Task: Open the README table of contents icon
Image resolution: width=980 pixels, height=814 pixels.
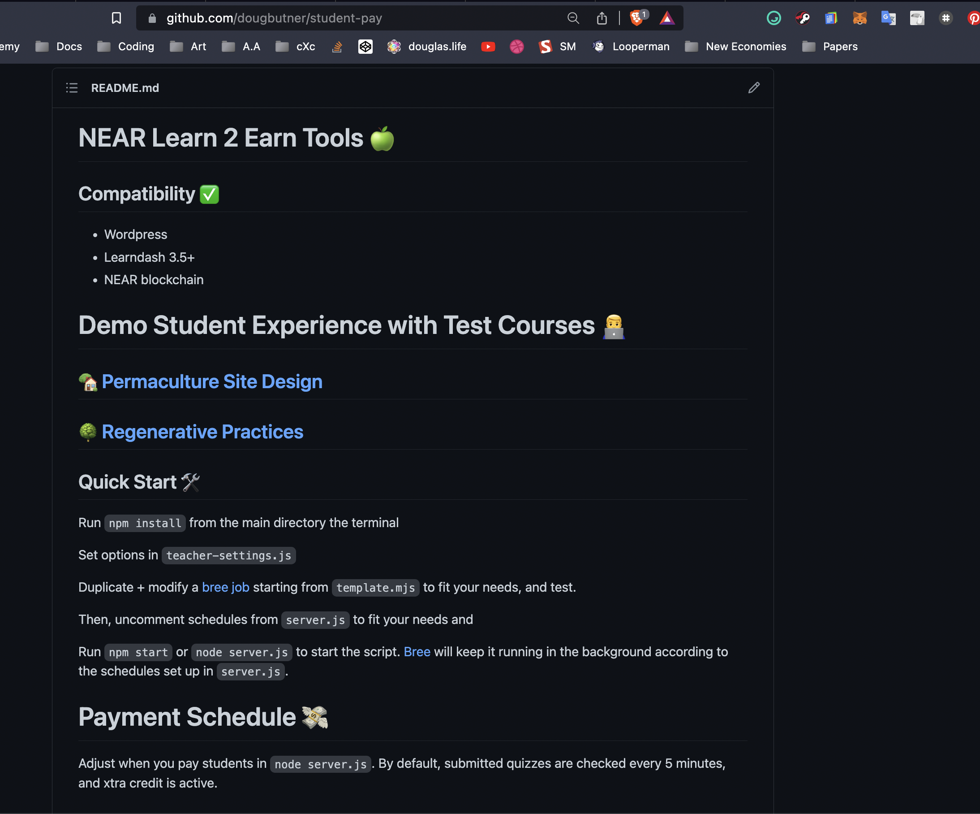Action: [x=72, y=88]
